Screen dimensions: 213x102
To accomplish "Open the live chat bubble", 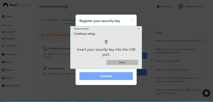I will [206, 93].
